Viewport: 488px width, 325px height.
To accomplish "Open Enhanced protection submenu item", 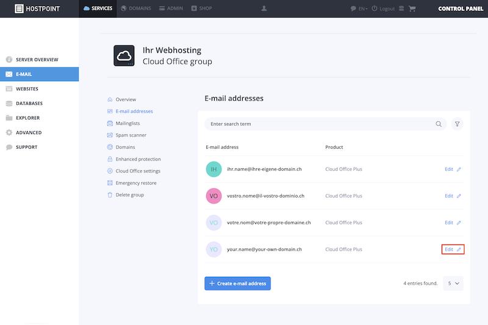I will pos(134,159).
